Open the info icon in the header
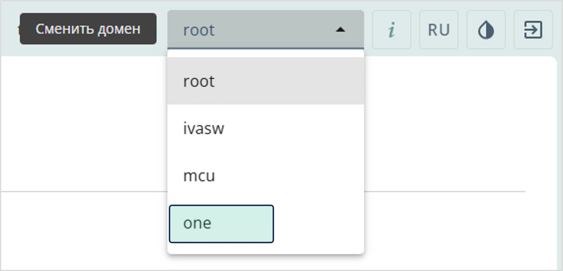Screen dimensions: 563x271 391,30
